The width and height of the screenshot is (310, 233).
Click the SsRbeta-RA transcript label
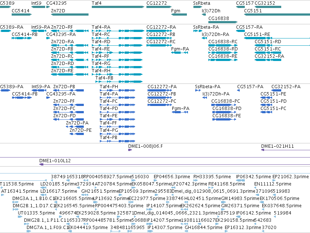206,27
